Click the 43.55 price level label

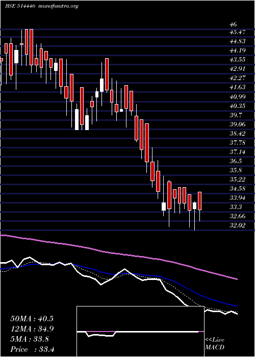238,60
